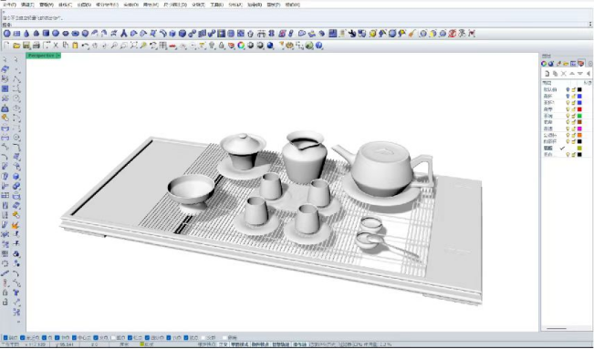The width and height of the screenshot is (594, 349).
Task: Click the Cut scissors icon
Action: [x=56, y=46]
